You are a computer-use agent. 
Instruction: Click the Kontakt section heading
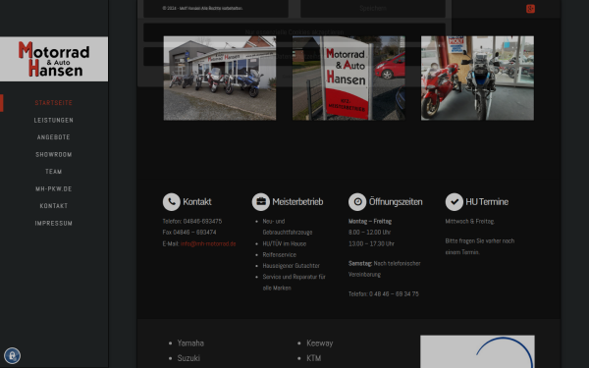pos(197,201)
